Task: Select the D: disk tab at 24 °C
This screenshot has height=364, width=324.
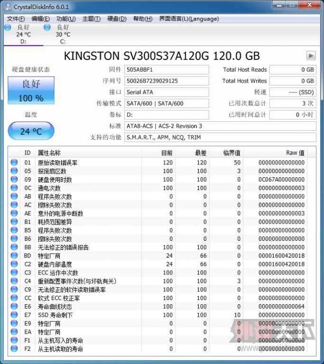Action: 23,34
